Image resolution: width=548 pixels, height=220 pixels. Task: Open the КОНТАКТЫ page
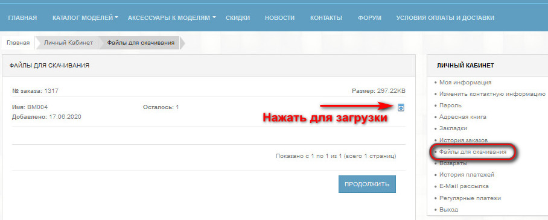pyautogui.click(x=326, y=18)
